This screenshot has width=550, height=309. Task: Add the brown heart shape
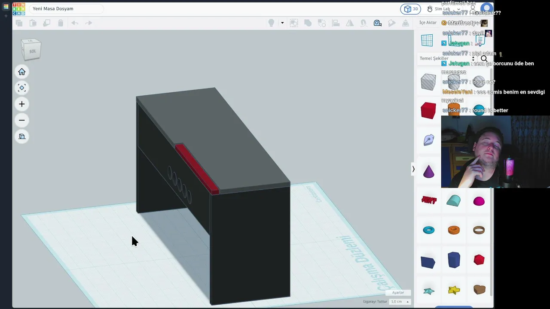tap(479, 290)
